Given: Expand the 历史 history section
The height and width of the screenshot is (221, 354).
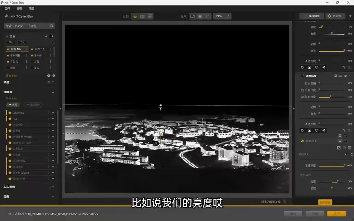Looking at the screenshot, I should pos(53,197).
